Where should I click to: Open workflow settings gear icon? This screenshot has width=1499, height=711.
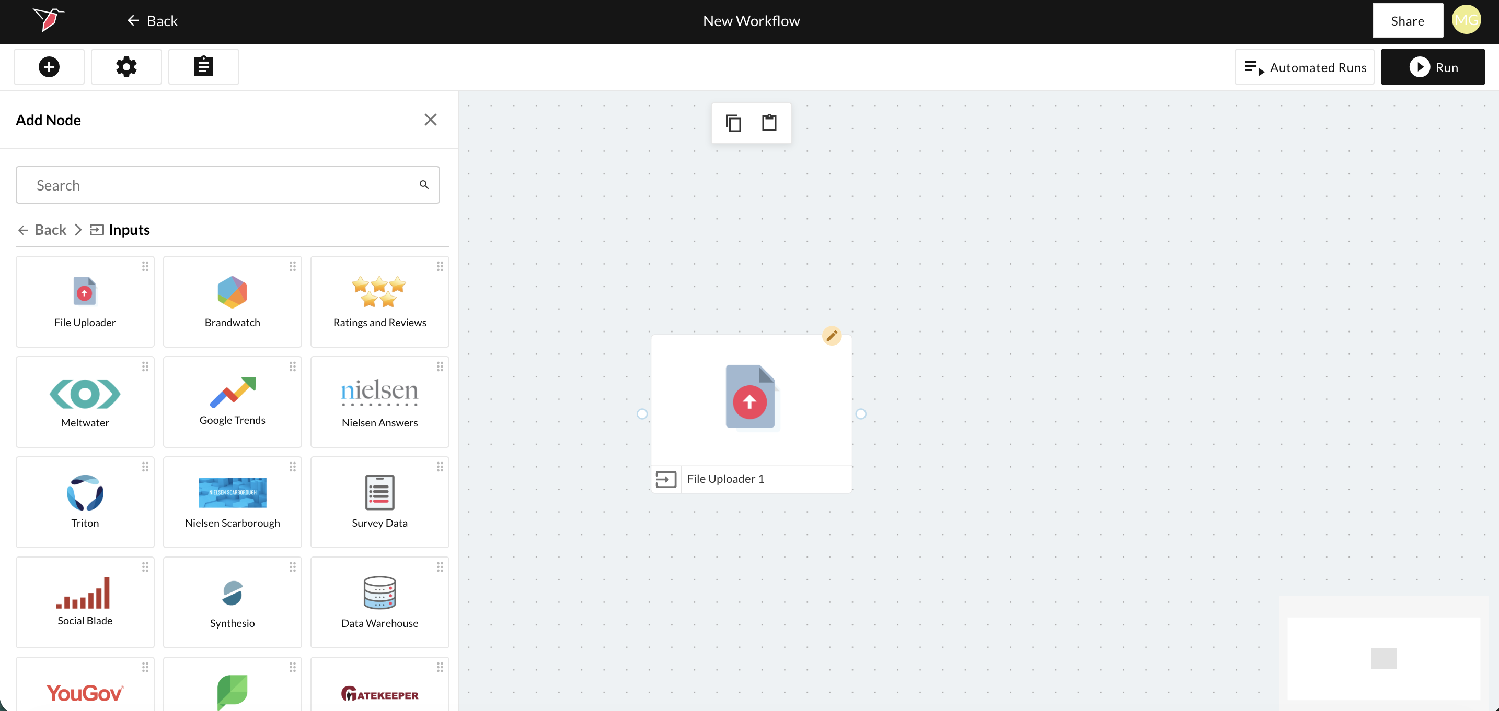(126, 67)
